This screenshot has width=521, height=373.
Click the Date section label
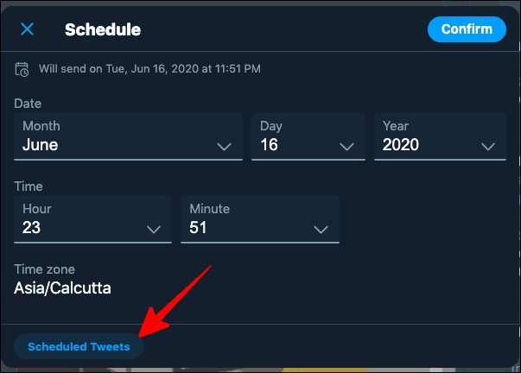click(28, 104)
